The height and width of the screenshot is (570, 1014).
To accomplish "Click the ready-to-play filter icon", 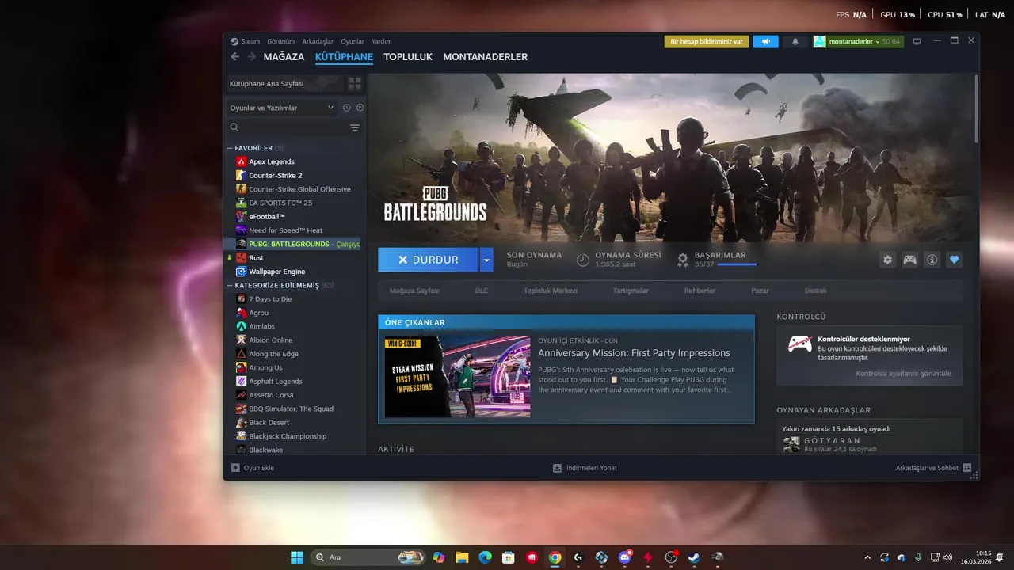I will pos(360,108).
